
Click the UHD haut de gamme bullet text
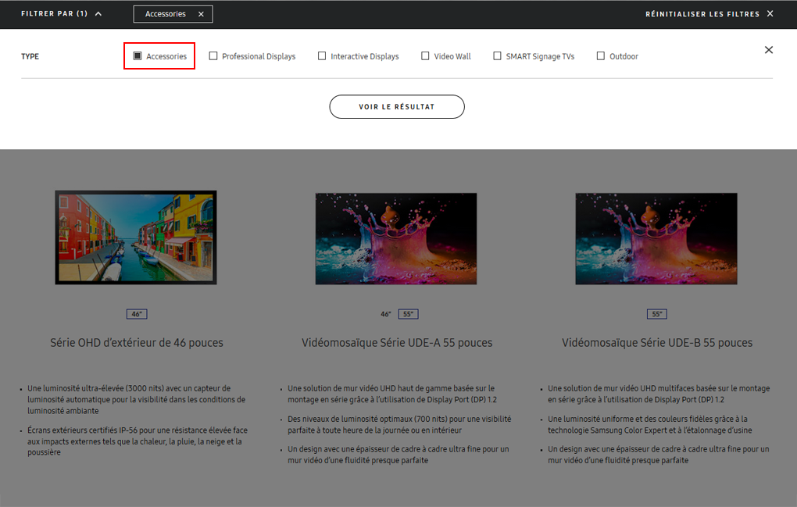coord(392,394)
